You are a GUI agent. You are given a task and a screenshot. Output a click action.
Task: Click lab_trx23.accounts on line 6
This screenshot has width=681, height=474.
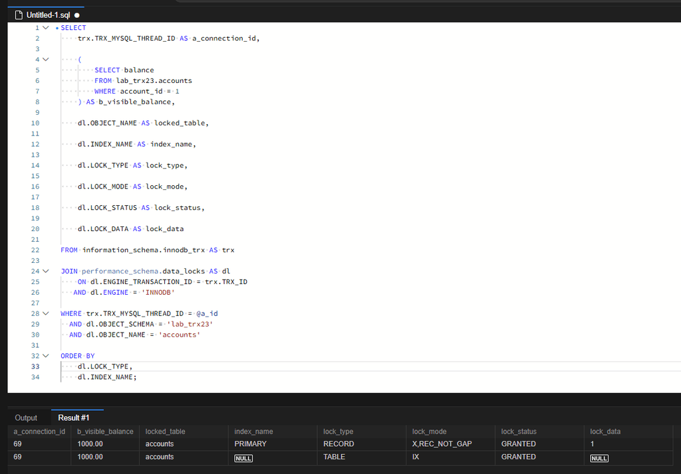click(x=154, y=81)
